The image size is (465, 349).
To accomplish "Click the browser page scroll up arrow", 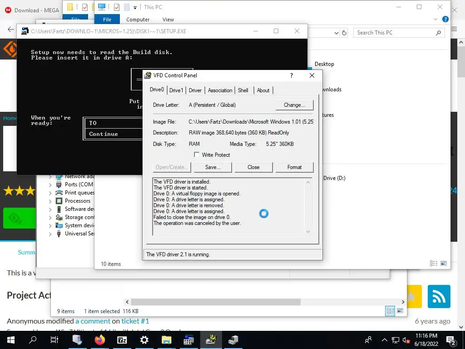I will (x=461, y=42).
